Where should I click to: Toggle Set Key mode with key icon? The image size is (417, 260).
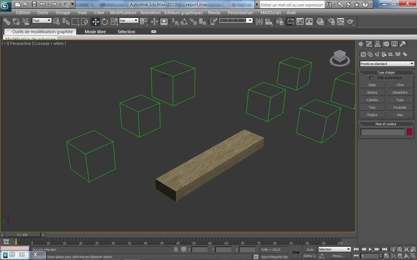[x=296, y=252]
